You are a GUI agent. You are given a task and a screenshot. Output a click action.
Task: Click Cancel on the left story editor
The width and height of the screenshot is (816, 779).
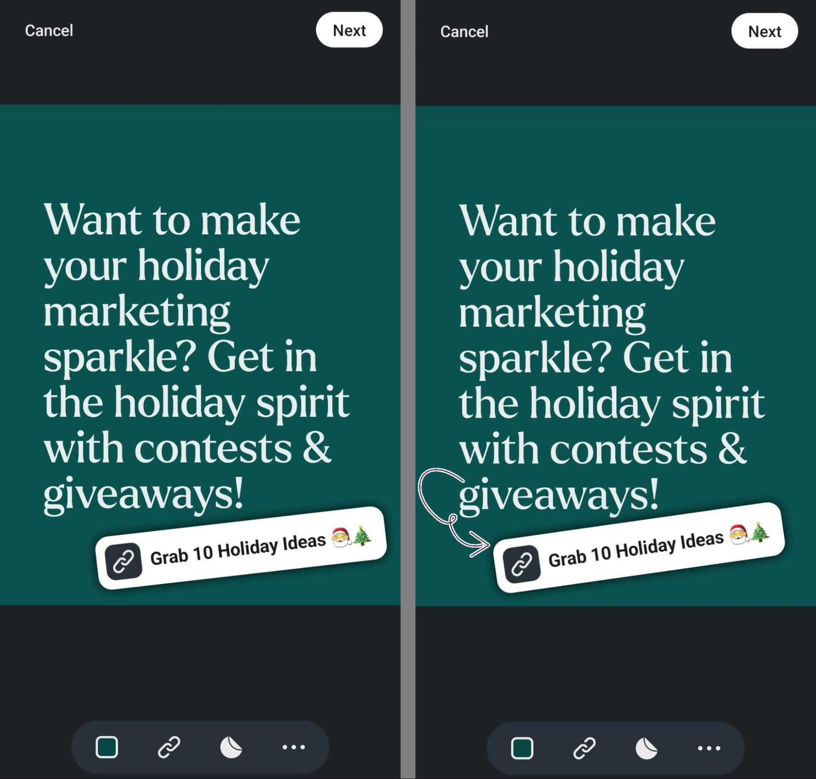[x=49, y=30]
